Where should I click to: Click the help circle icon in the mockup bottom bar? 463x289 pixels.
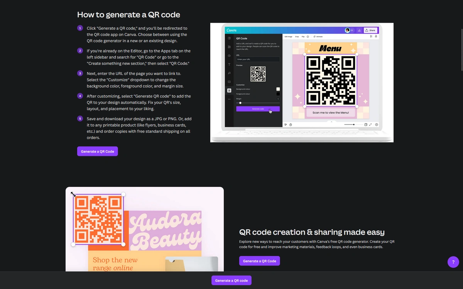click(x=377, y=124)
